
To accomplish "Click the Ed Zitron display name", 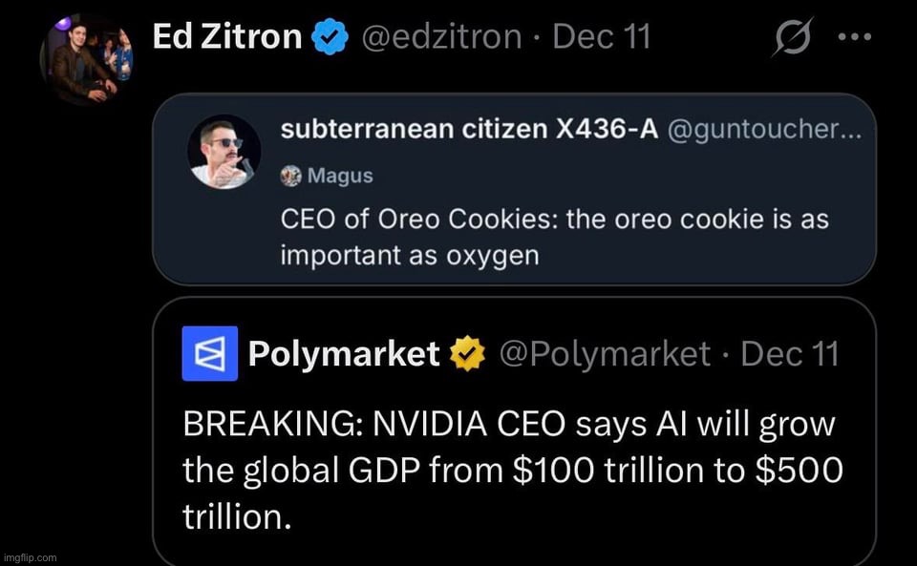I will 227,37.
